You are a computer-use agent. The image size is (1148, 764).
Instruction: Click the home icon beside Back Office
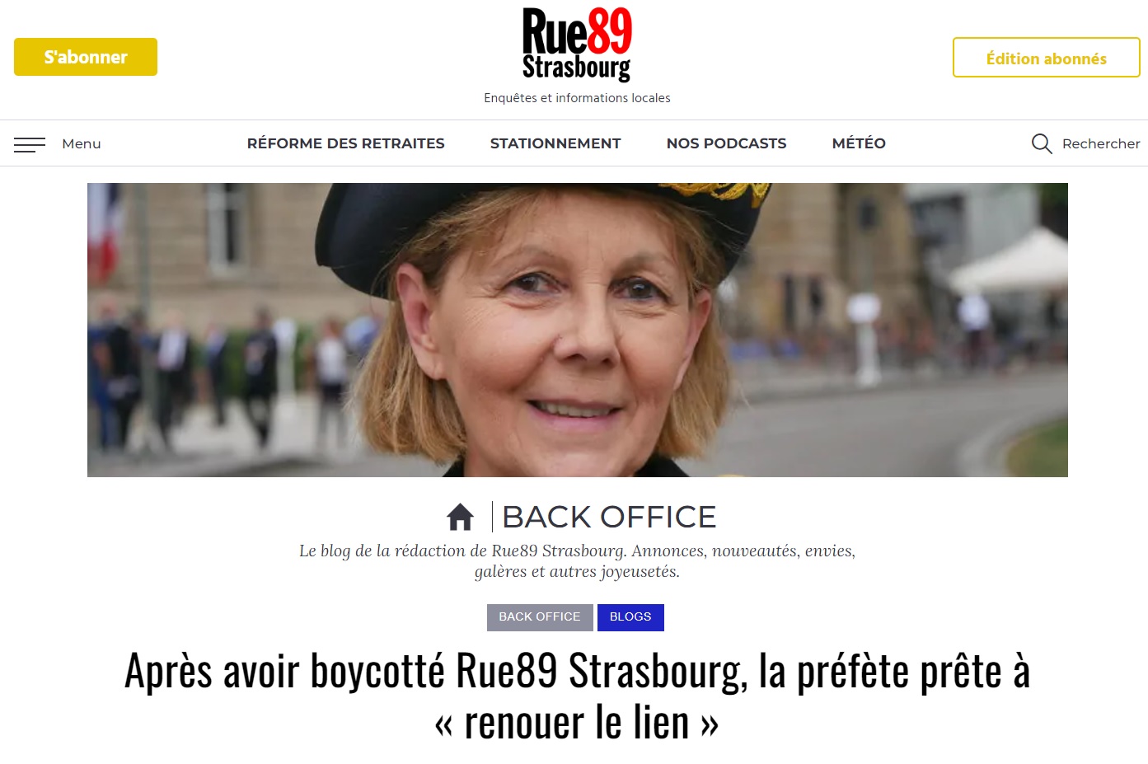[x=460, y=517]
